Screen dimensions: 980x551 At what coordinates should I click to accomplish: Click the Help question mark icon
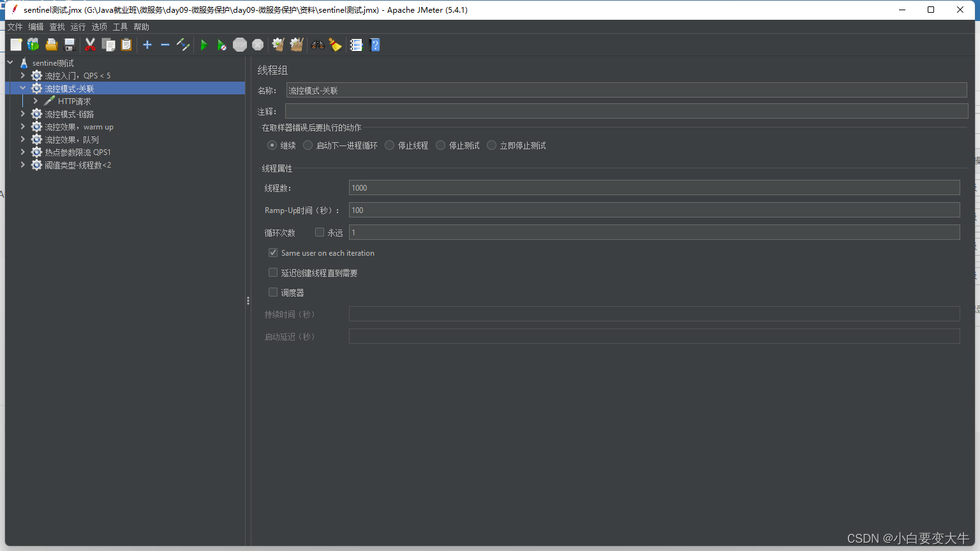[x=375, y=45]
